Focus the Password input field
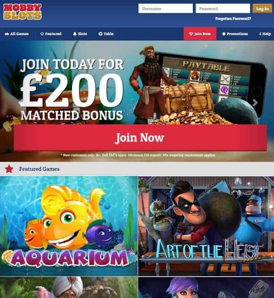Image resolution: width=274 pixels, height=298 pixels. (x=223, y=9)
